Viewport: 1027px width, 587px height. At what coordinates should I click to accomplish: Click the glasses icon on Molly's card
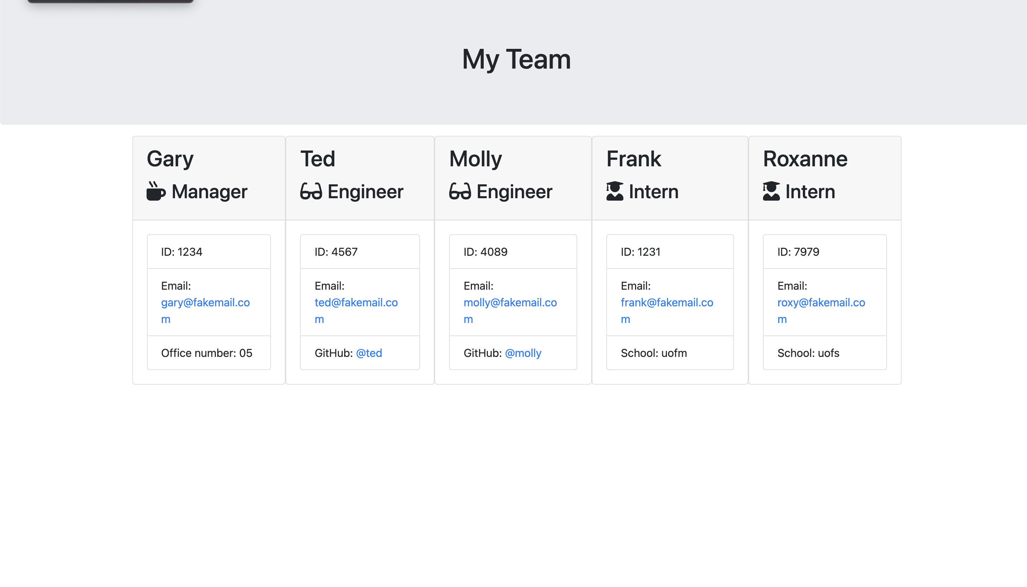click(459, 192)
